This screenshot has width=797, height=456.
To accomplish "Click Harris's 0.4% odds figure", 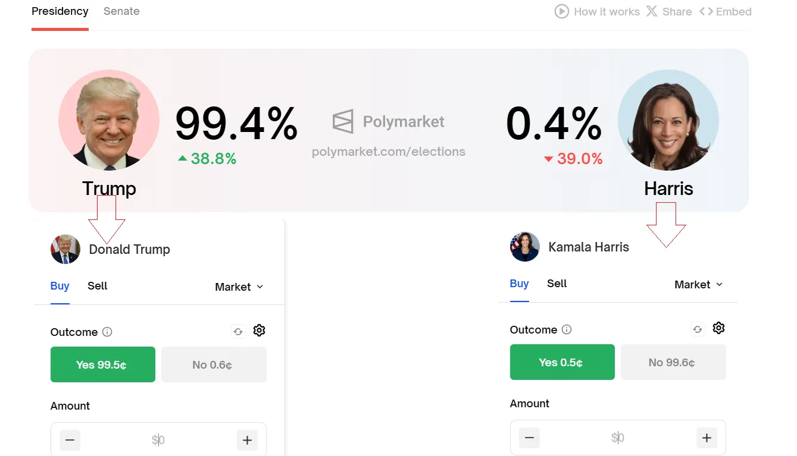I will pyautogui.click(x=554, y=124).
